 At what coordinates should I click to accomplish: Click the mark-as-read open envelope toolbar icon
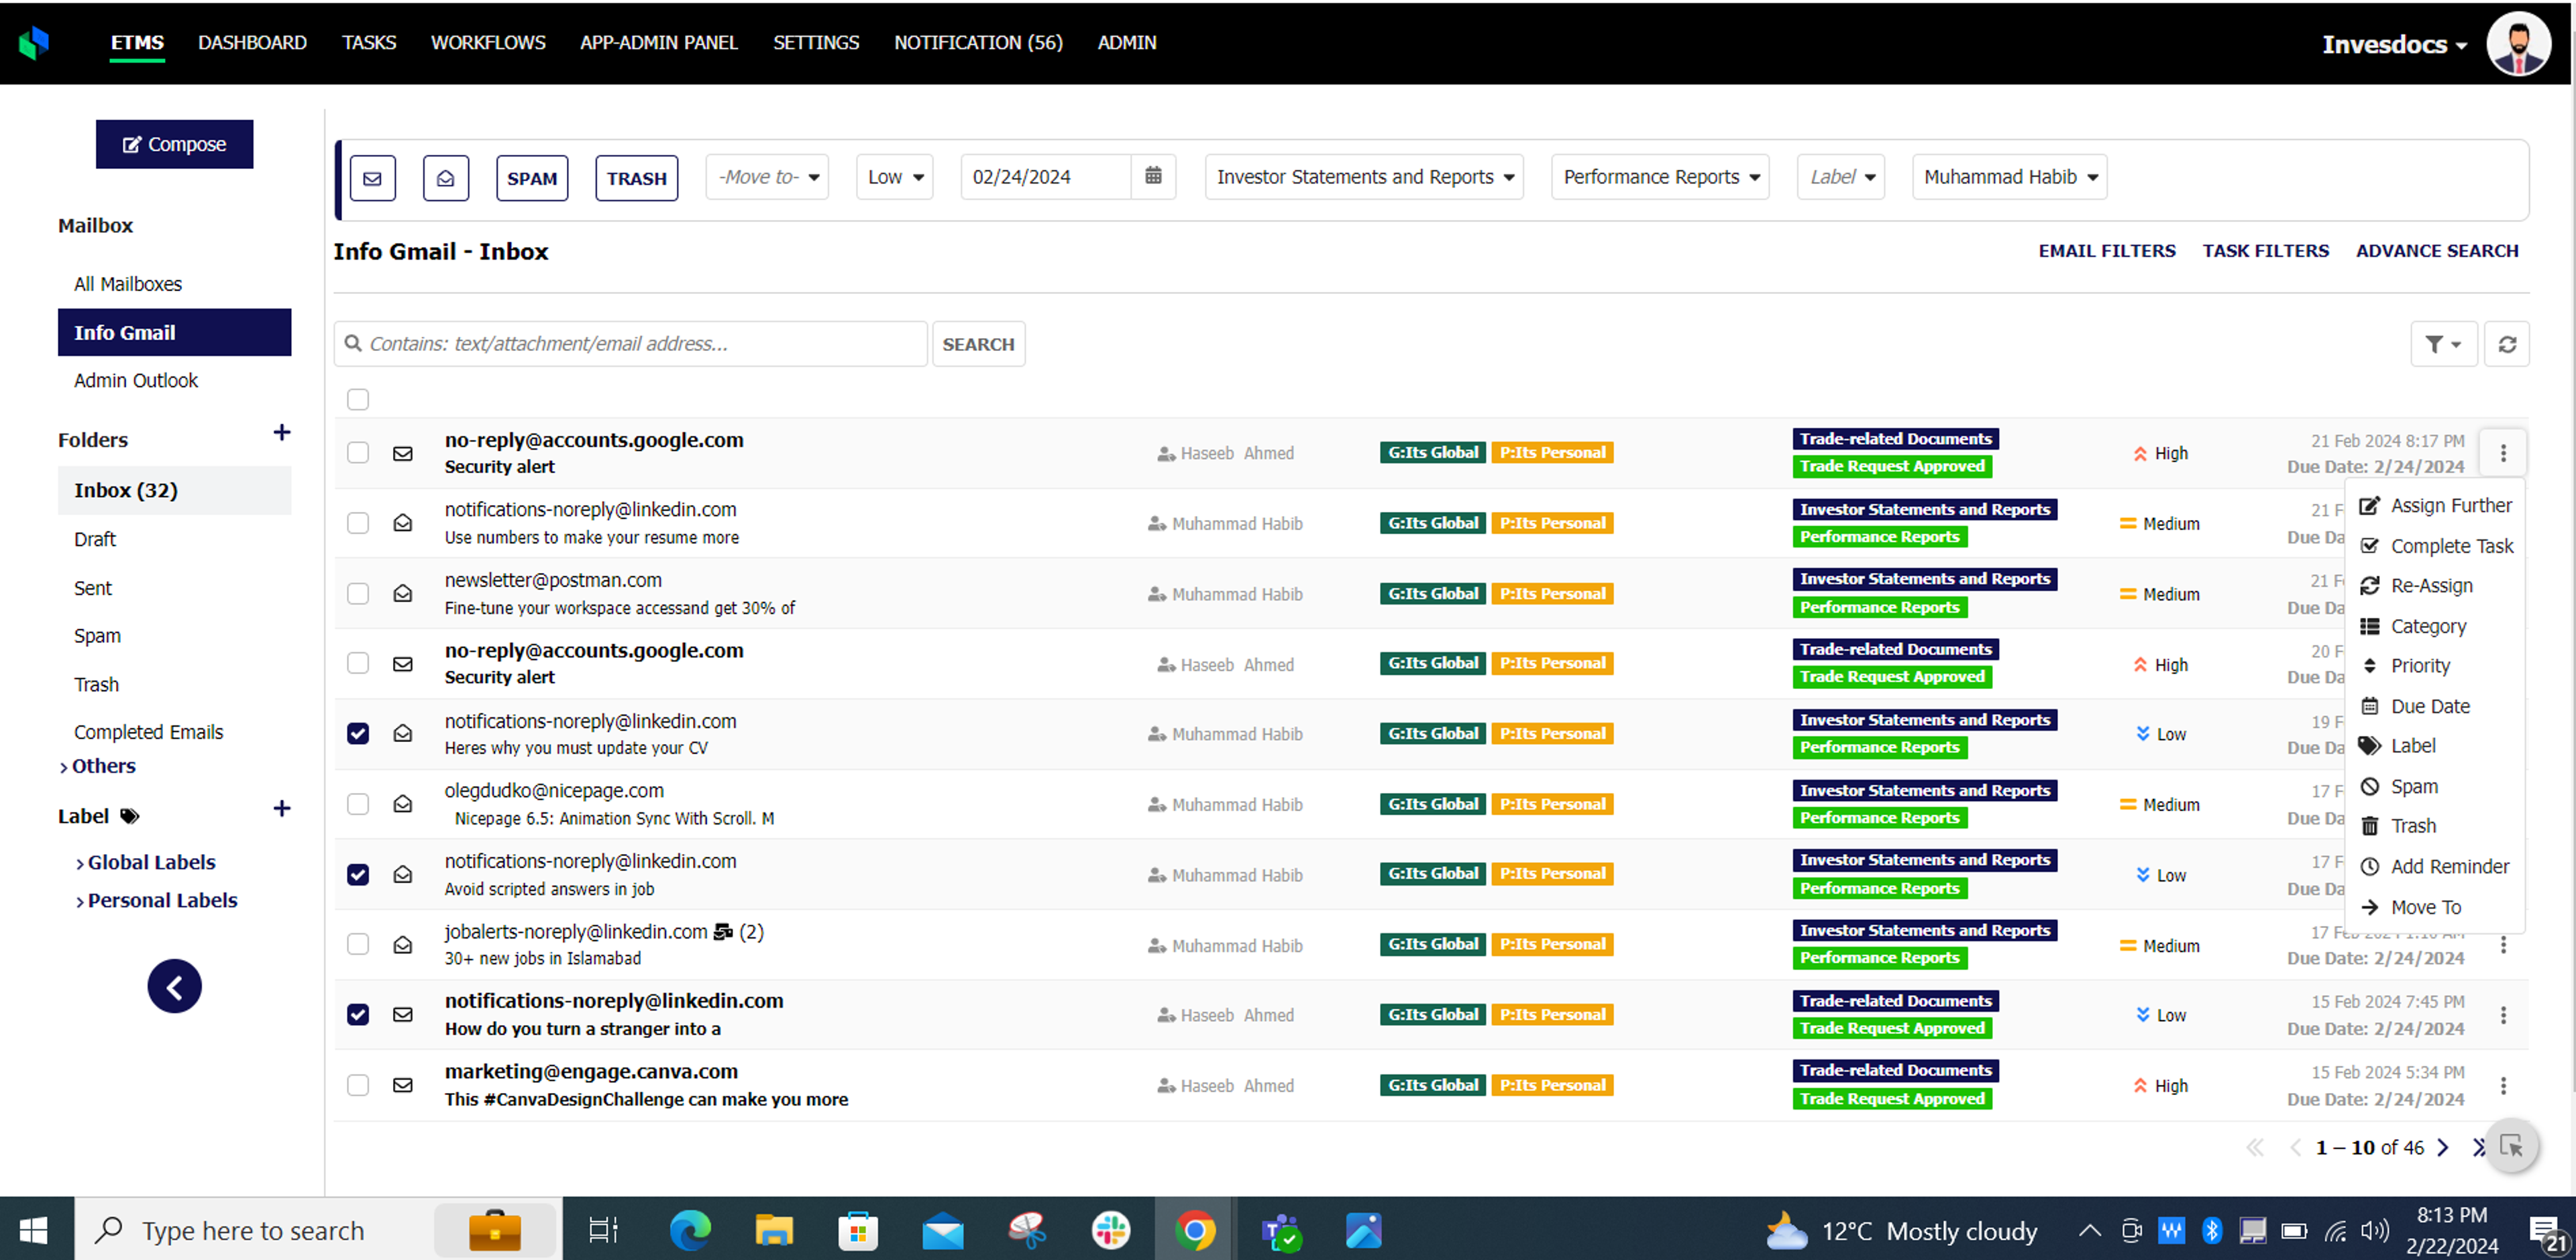tap(445, 178)
